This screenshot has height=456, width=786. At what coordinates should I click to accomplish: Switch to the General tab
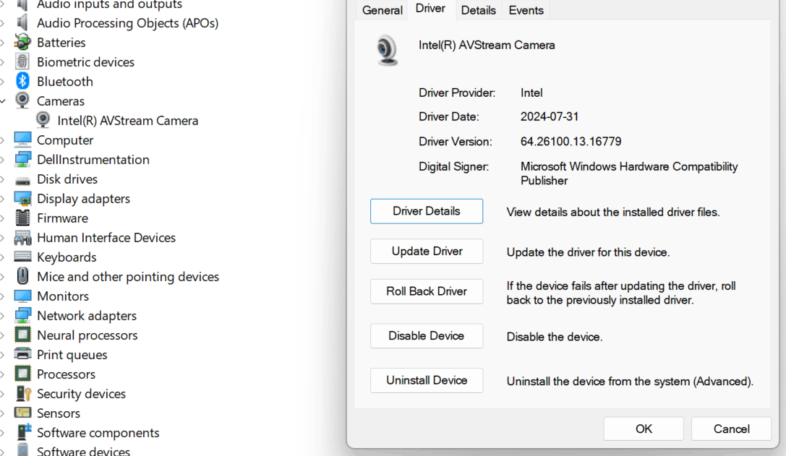[x=382, y=10]
